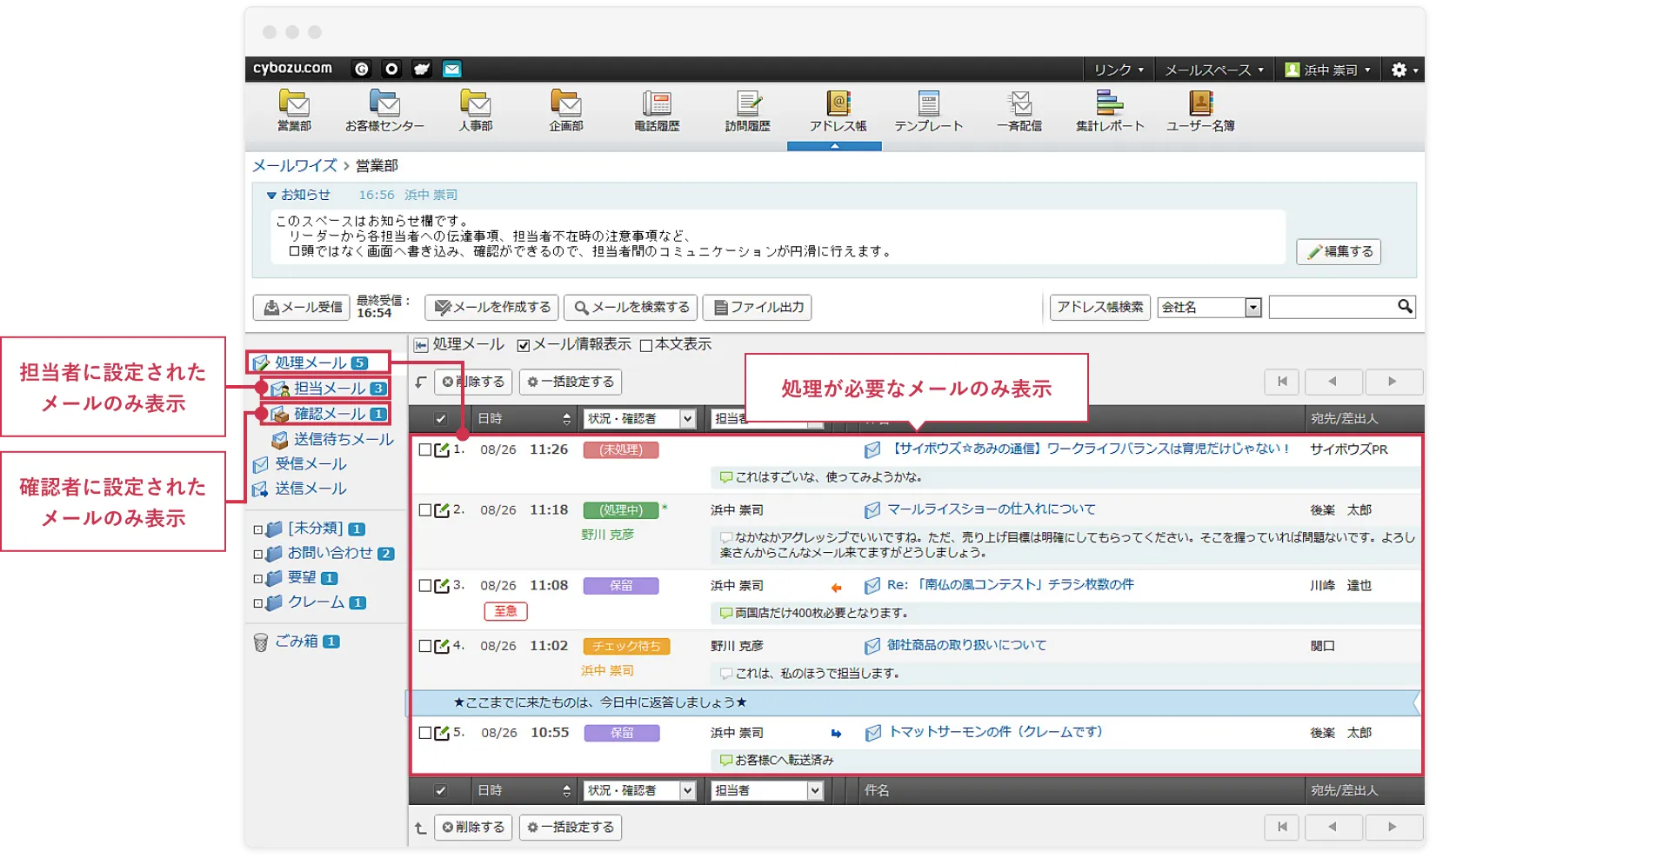
Task: Open the bottom 担当者 filter dropdown
Action: point(814,791)
